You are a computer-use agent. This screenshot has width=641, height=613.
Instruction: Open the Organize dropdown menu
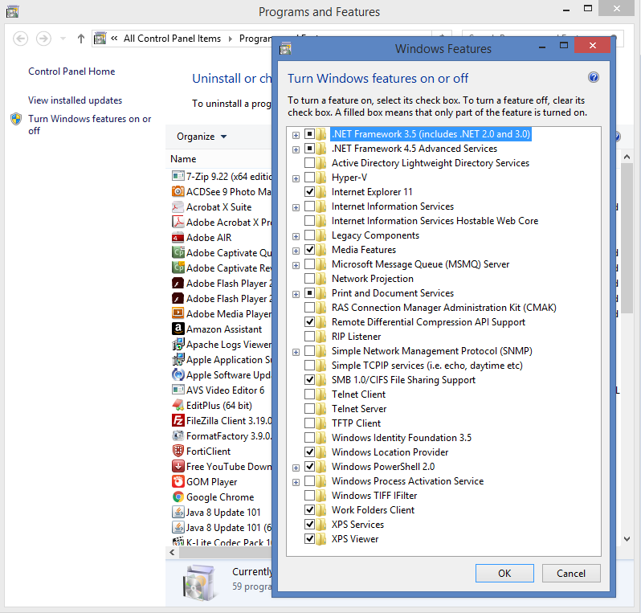[202, 137]
